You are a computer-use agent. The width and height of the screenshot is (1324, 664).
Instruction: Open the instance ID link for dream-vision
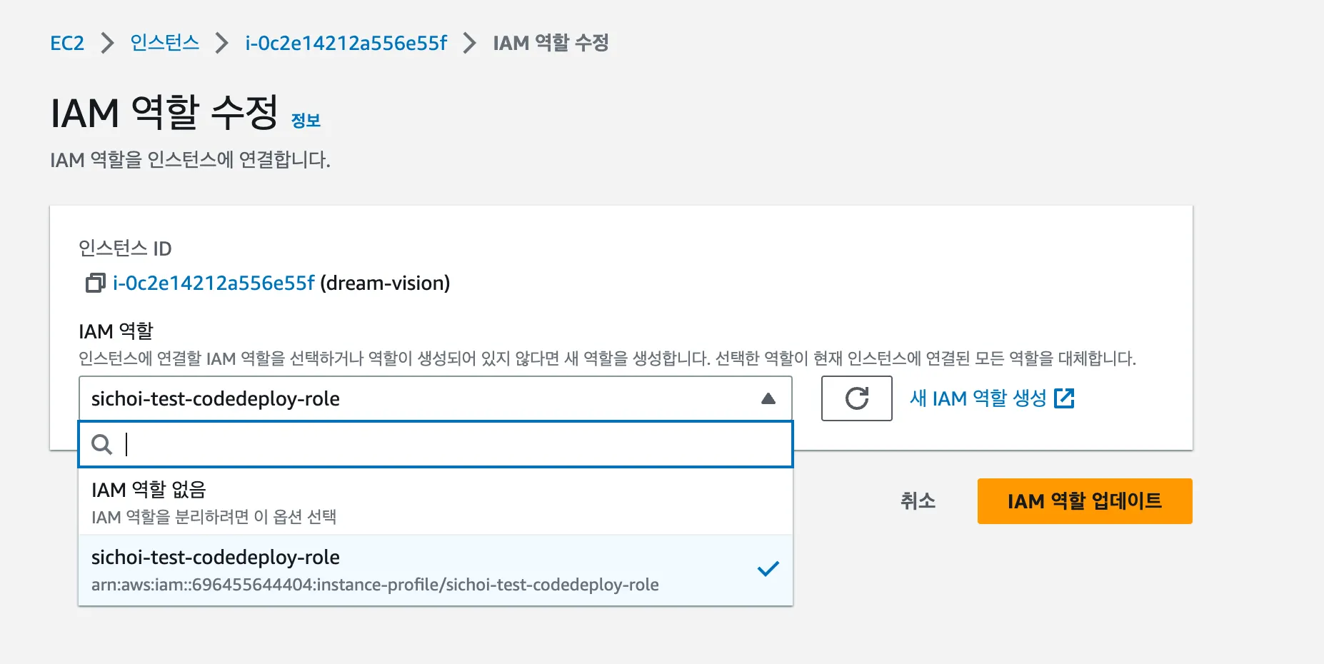click(x=214, y=283)
